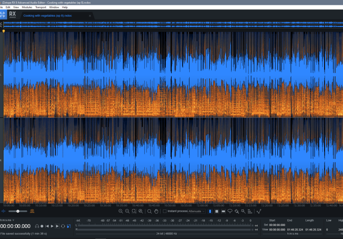Viewport: 343px width, 239px height.
Task: Open the Window menu
Action: tap(54, 7)
